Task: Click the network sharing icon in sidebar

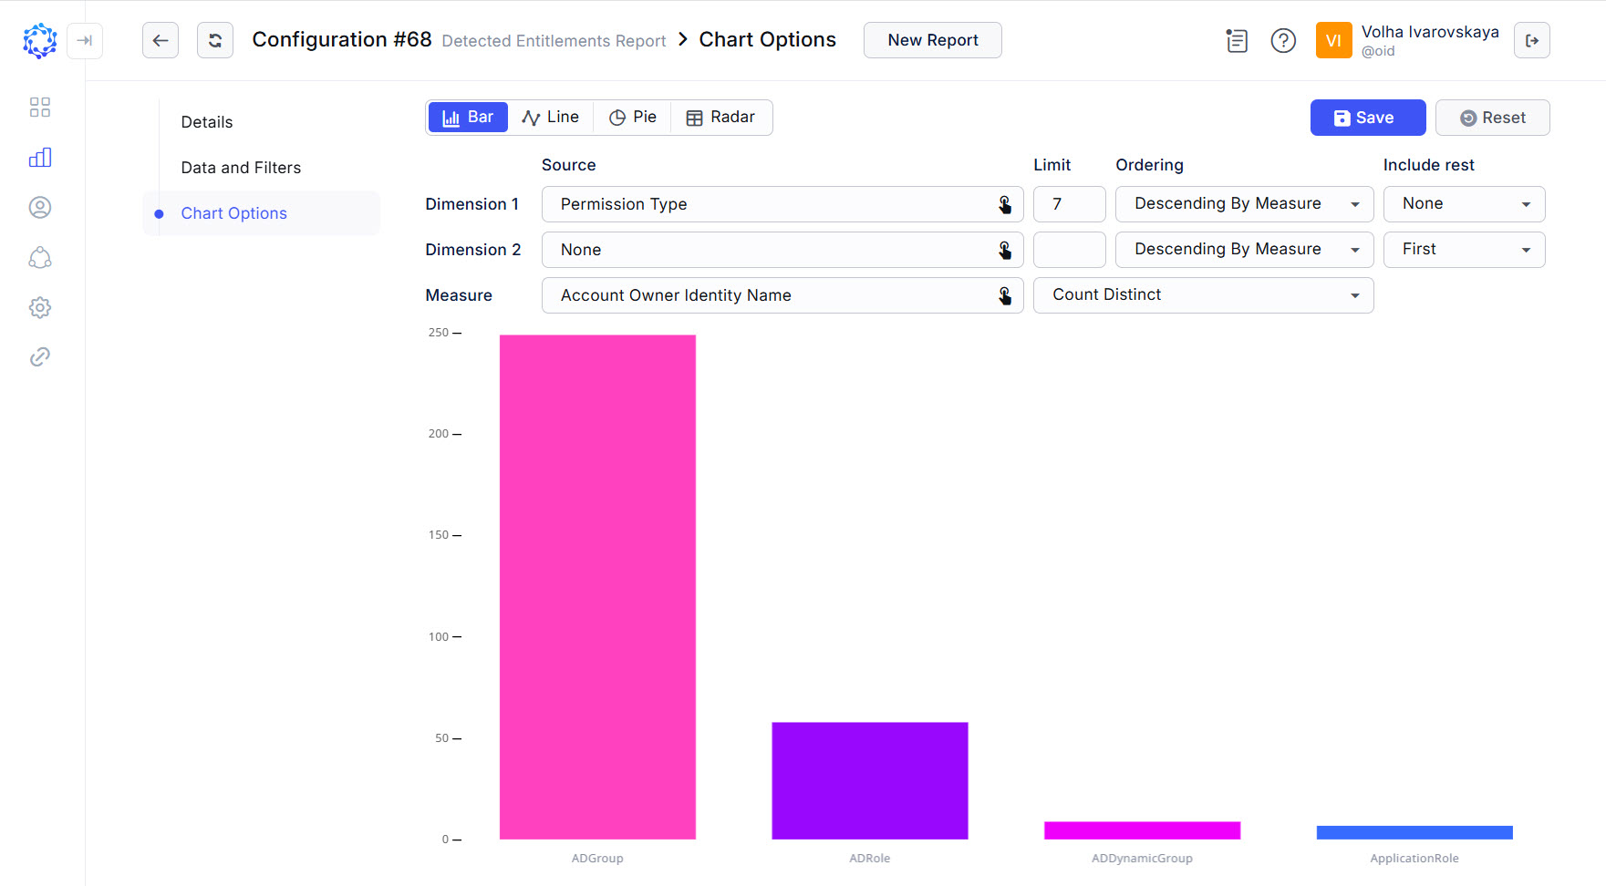Action: (40, 258)
